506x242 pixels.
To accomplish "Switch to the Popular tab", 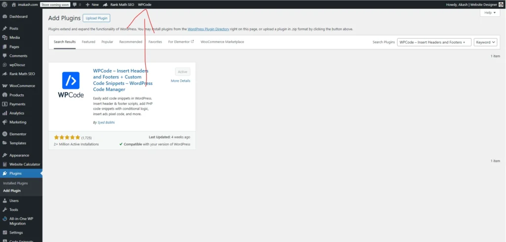I will (x=107, y=42).
